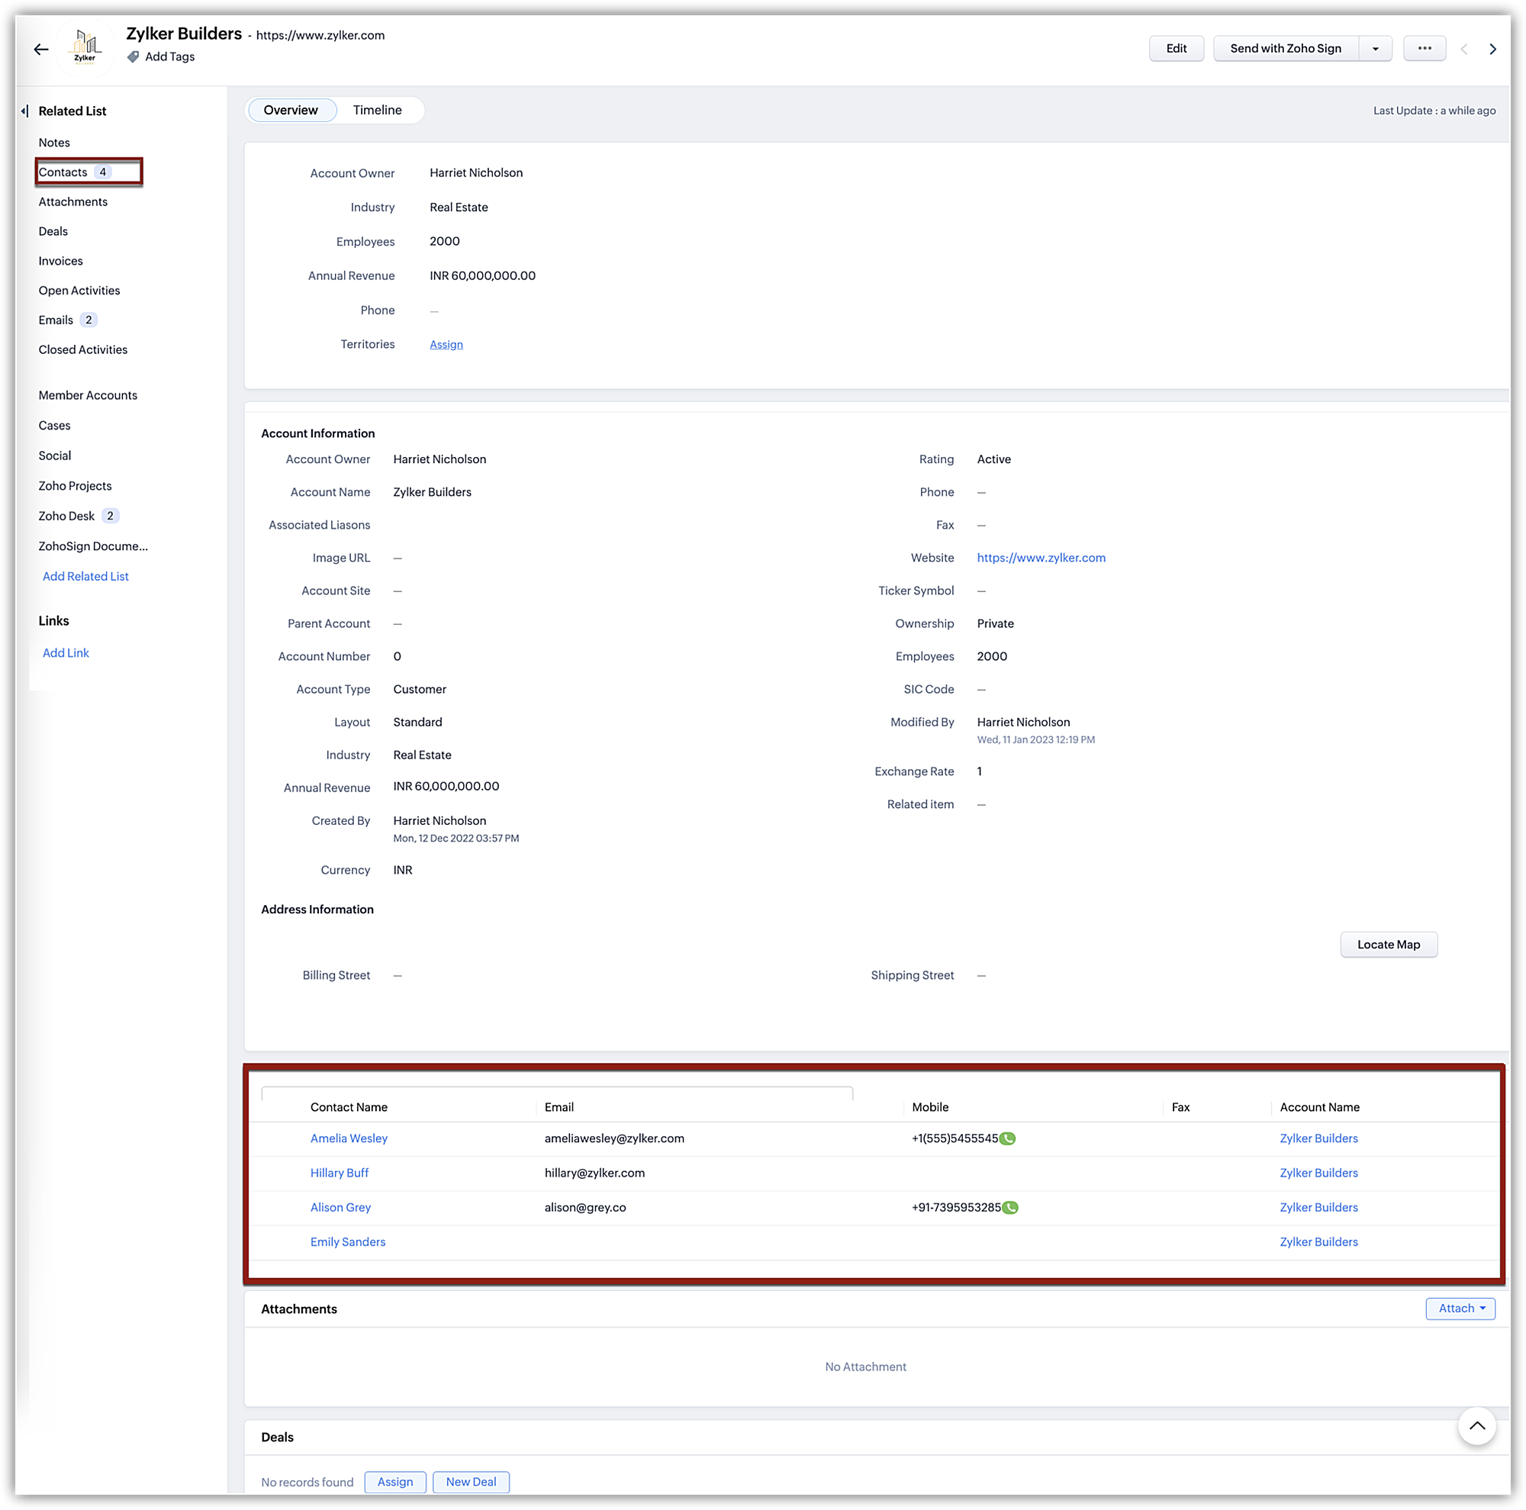Select the Overview tab
This screenshot has width=1526, height=1510.
point(291,110)
